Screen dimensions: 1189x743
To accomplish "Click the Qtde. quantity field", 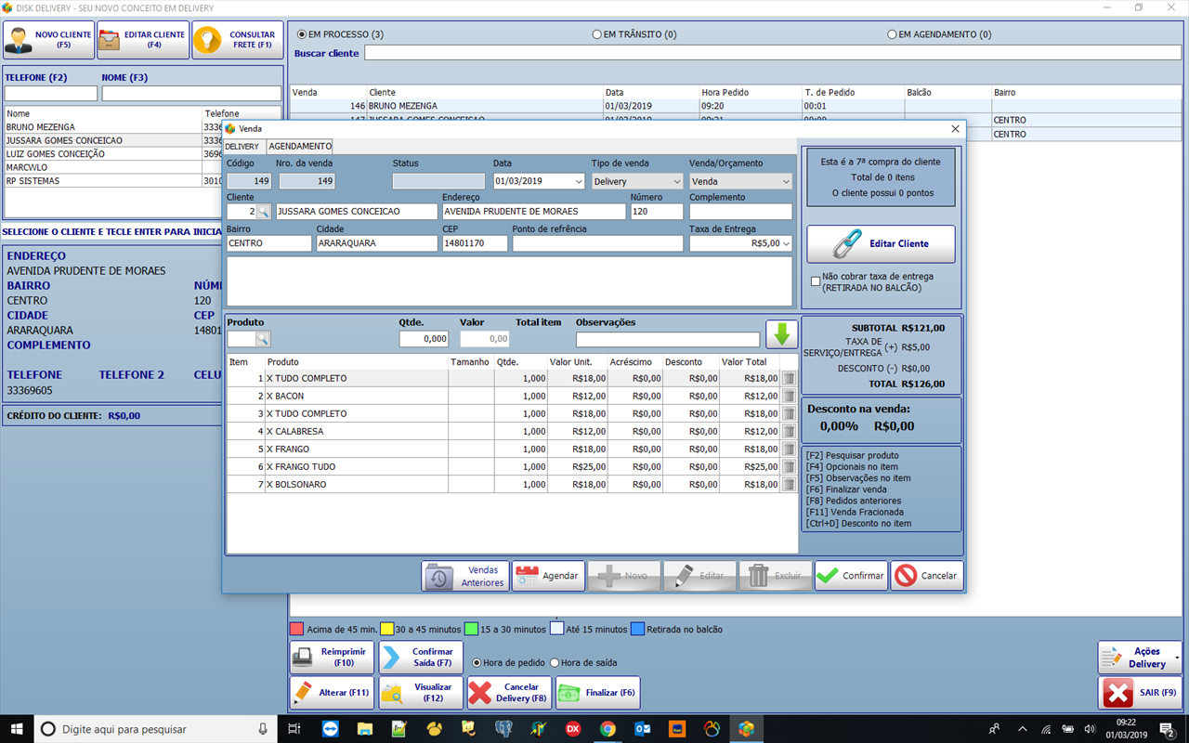I will coord(425,340).
